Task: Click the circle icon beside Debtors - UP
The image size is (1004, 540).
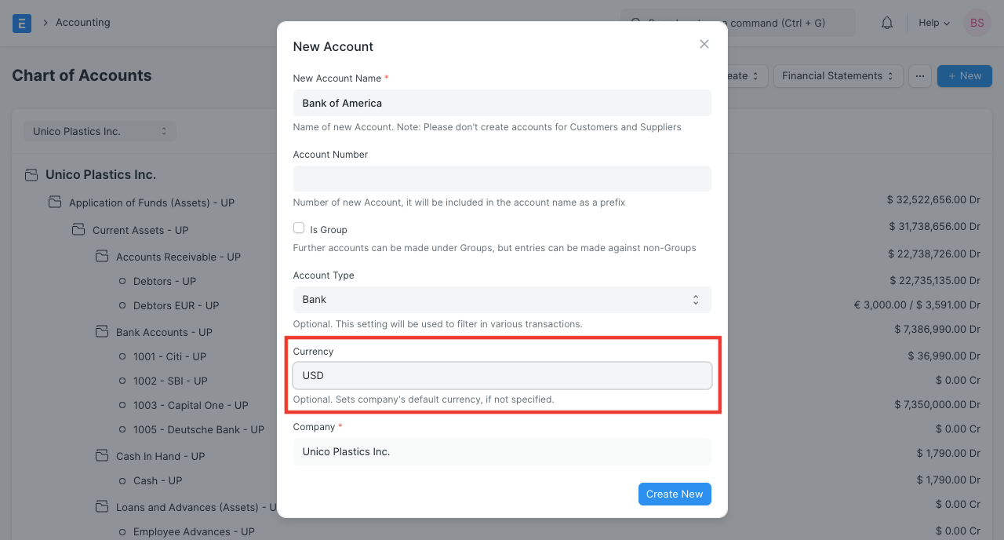Action: click(x=122, y=281)
